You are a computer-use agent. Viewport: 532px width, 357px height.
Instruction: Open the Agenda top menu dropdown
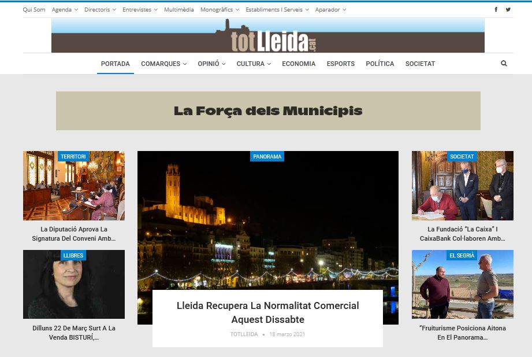(x=64, y=10)
